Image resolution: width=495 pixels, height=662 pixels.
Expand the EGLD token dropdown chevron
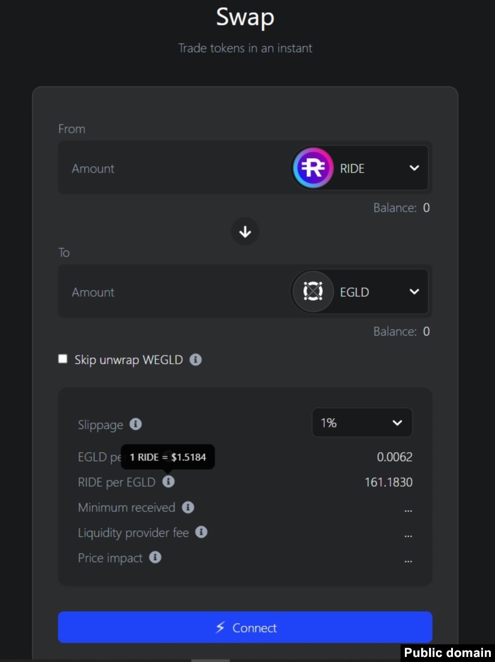414,292
